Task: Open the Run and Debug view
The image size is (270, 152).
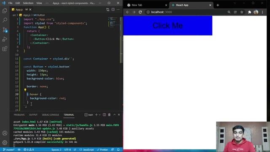Action: [5, 39]
